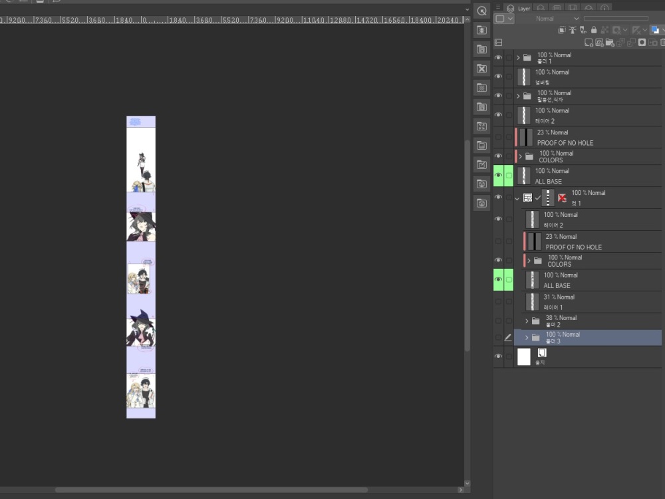Screen dimensions: 665x499
Task: Select the 넘버링 layer
Action: pos(588,77)
